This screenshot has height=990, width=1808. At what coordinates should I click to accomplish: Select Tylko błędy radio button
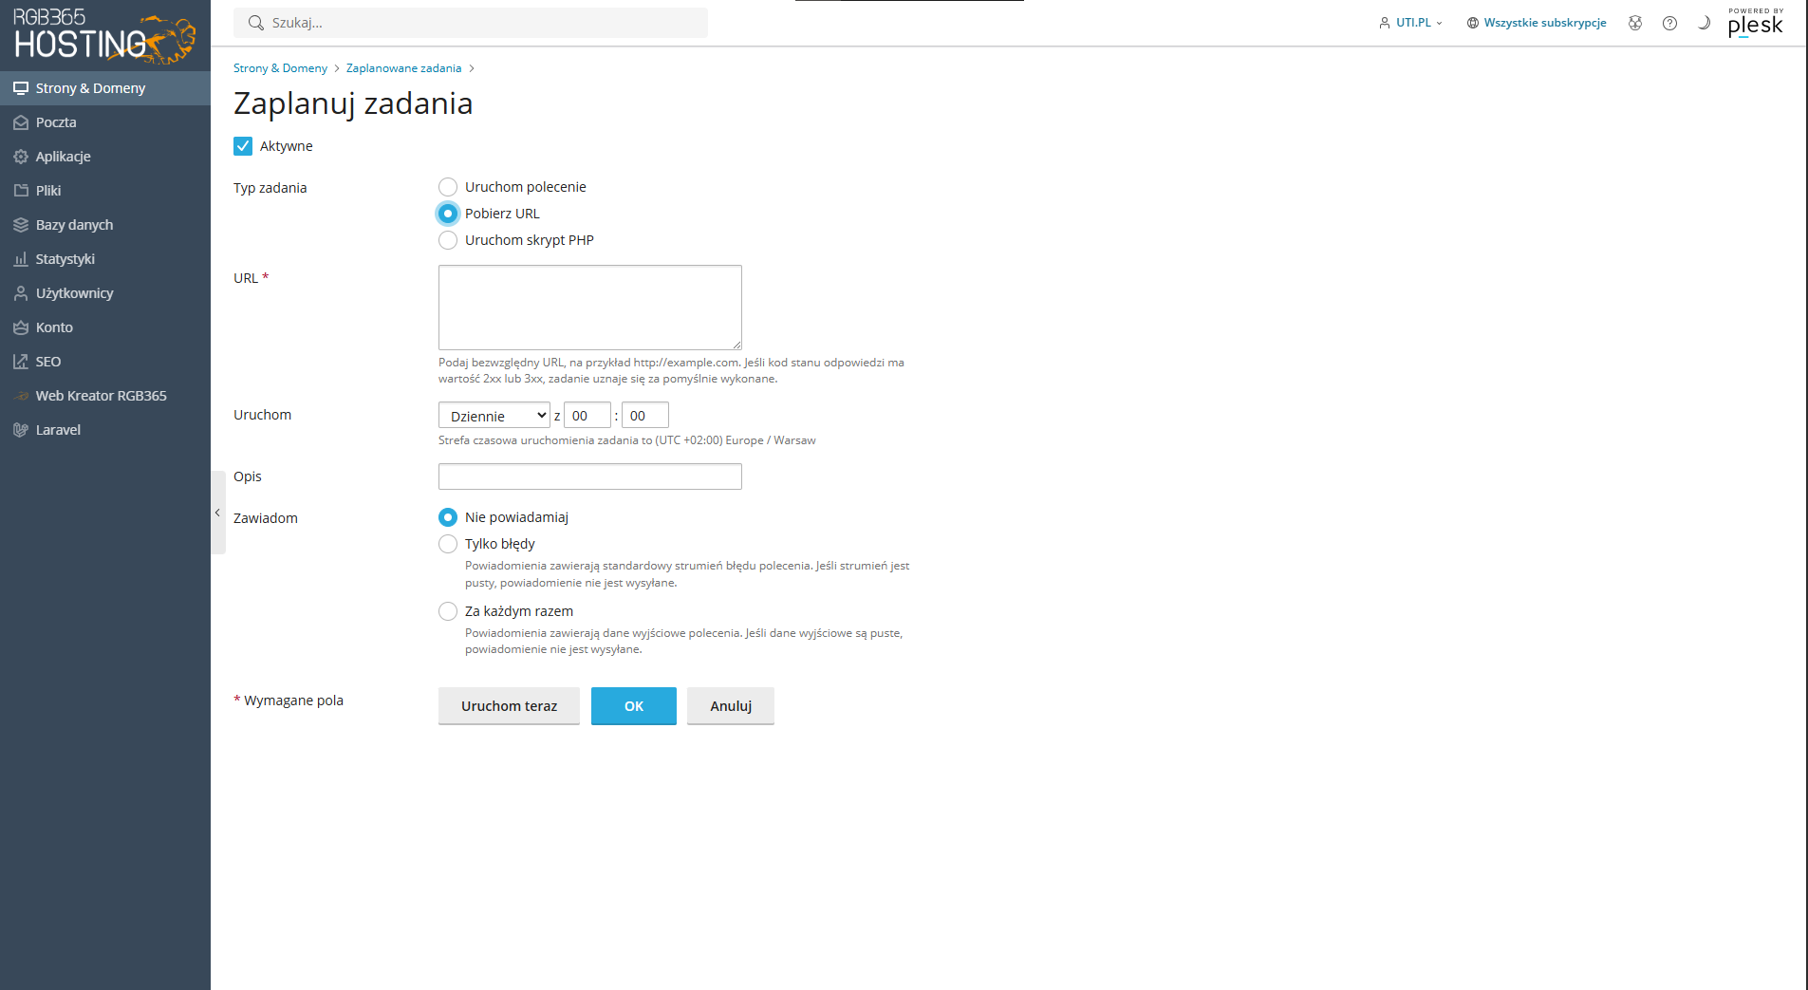[x=448, y=544]
